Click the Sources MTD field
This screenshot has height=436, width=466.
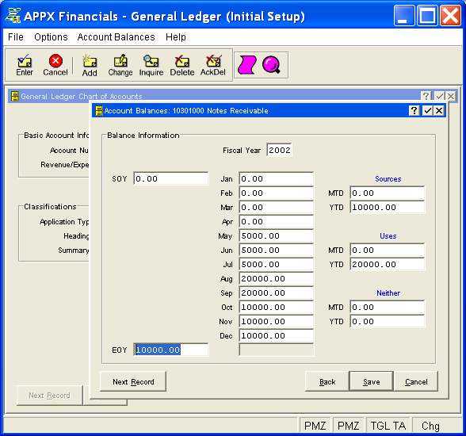pyautogui.click(x=388, y=193)
